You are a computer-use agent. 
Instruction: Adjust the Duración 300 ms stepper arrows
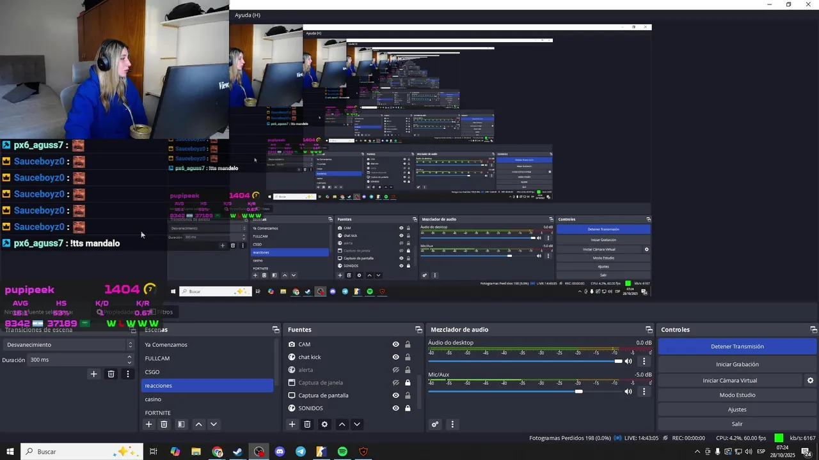click(x=129, y=360)
